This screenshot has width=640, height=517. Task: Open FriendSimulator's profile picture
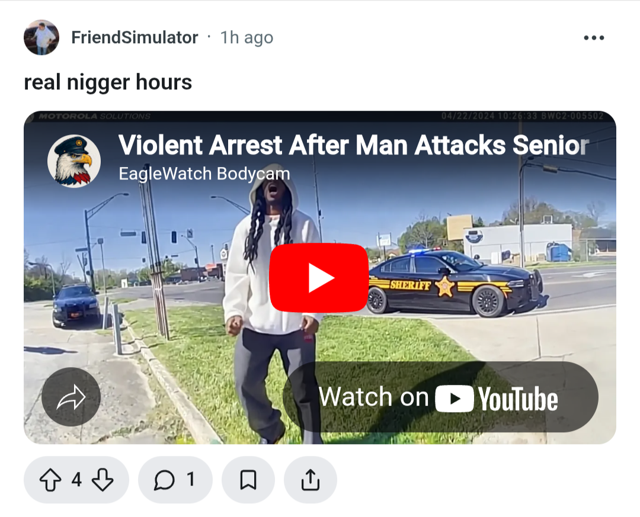pyautogui.click(x=41, y=37)
